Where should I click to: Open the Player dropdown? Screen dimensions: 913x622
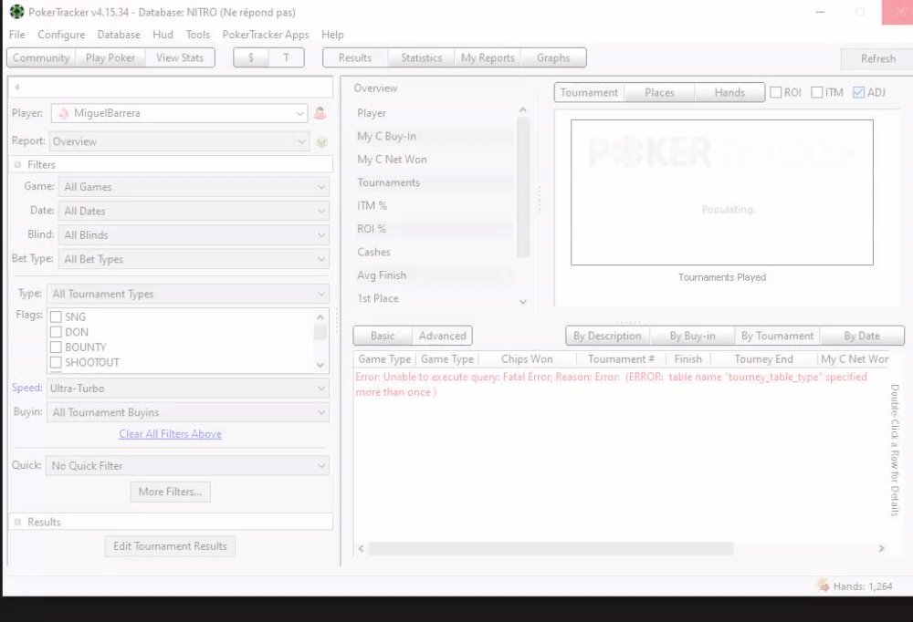(179, 113)
